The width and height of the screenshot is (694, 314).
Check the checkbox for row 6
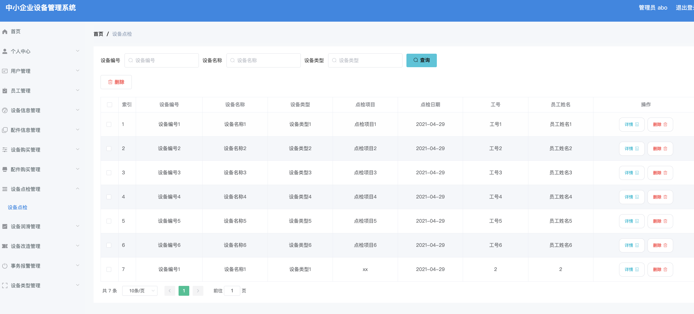click(109, 245)
